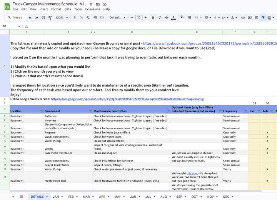Open the fill color picker

click(x=182, y=17)
